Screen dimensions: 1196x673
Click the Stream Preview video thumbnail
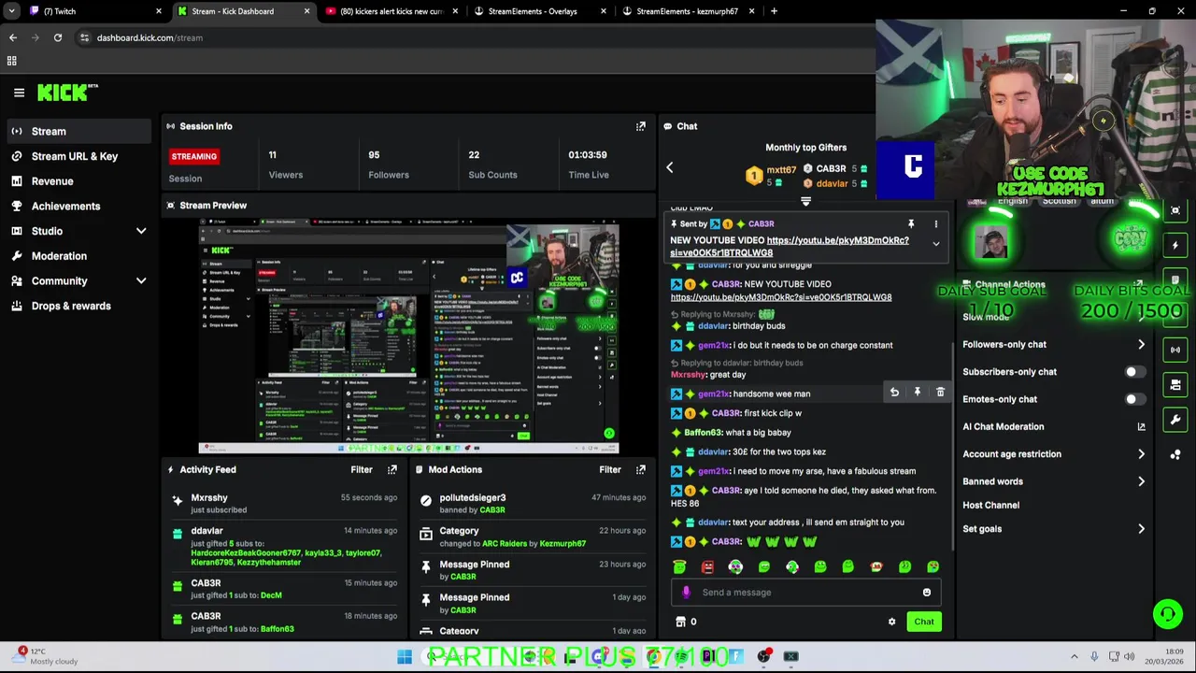(408, 337)
